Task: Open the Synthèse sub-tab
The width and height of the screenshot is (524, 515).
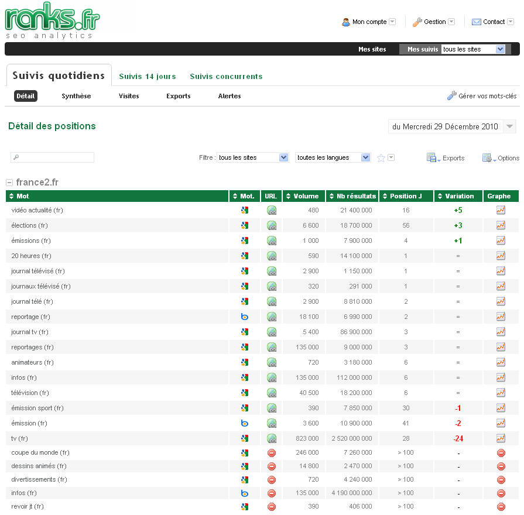Action: pyautogui.click(x=76, y=96)
